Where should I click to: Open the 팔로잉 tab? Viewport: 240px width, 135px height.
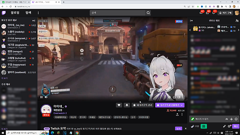coord(15,13)
